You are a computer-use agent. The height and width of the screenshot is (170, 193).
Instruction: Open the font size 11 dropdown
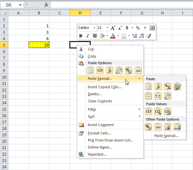(107, 28)
